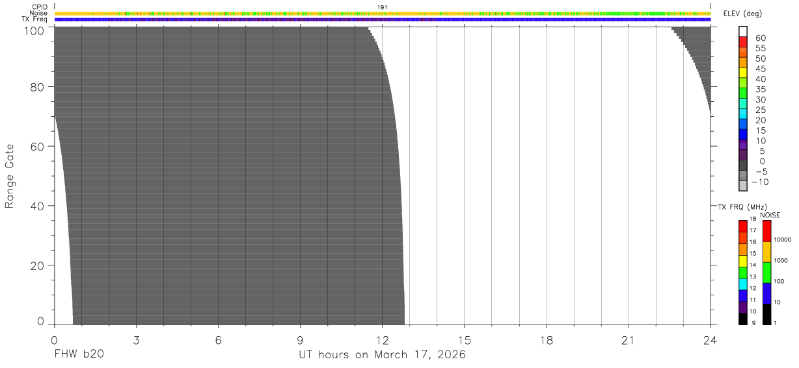Click the 'TX Freq' row label
The image size is (799, 368).
click(x=35, y=19)
